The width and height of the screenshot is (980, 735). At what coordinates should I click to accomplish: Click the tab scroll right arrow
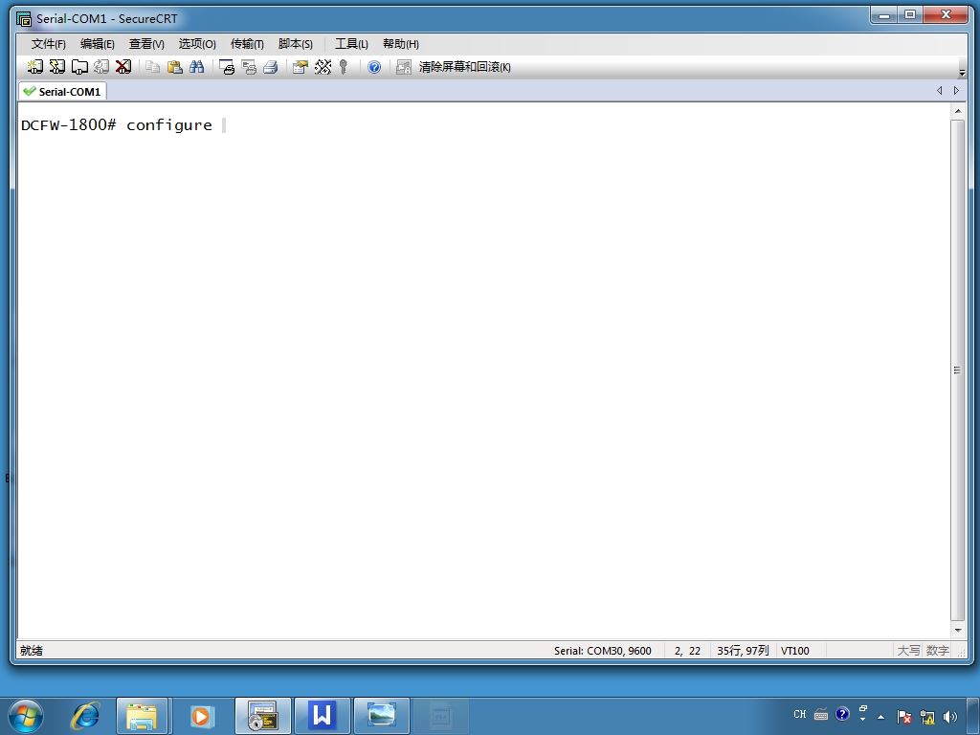(956, 91)
